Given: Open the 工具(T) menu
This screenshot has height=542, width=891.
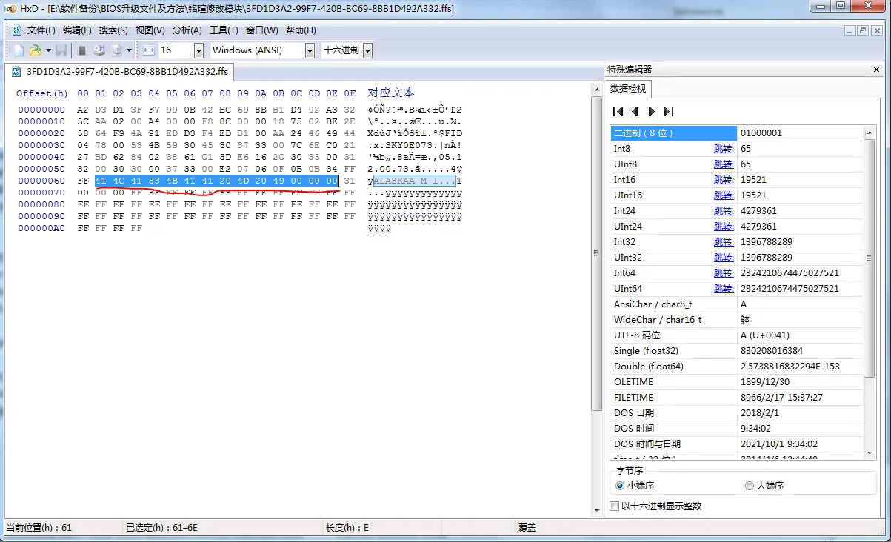Looking at the screenshot, I should [x=224, y=30].
